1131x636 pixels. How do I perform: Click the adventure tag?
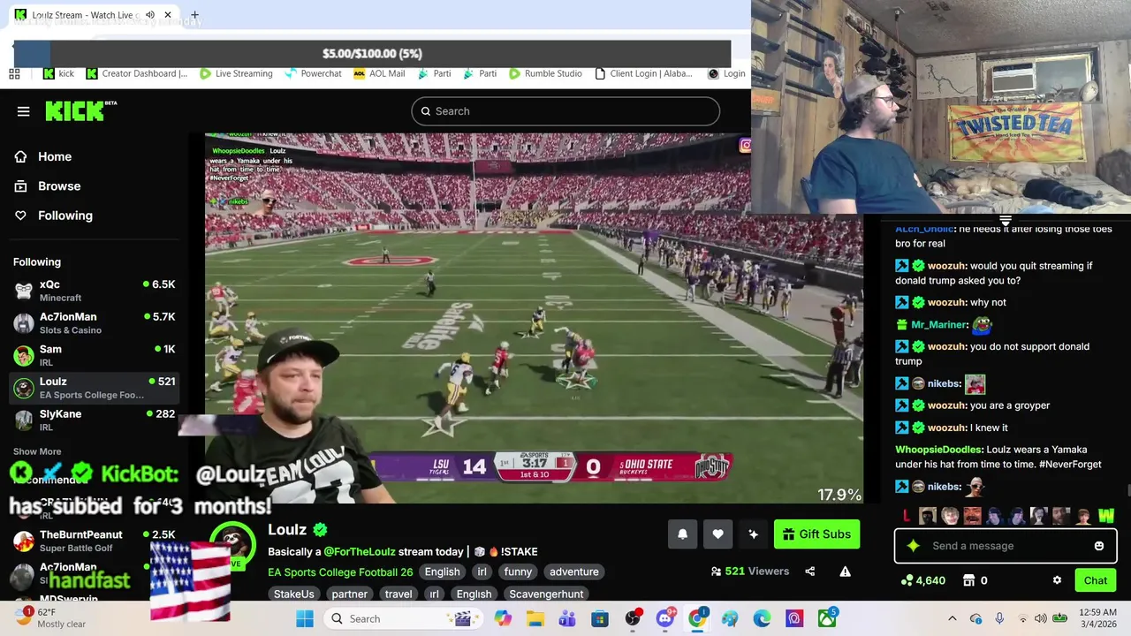click(x=573, y=572)
